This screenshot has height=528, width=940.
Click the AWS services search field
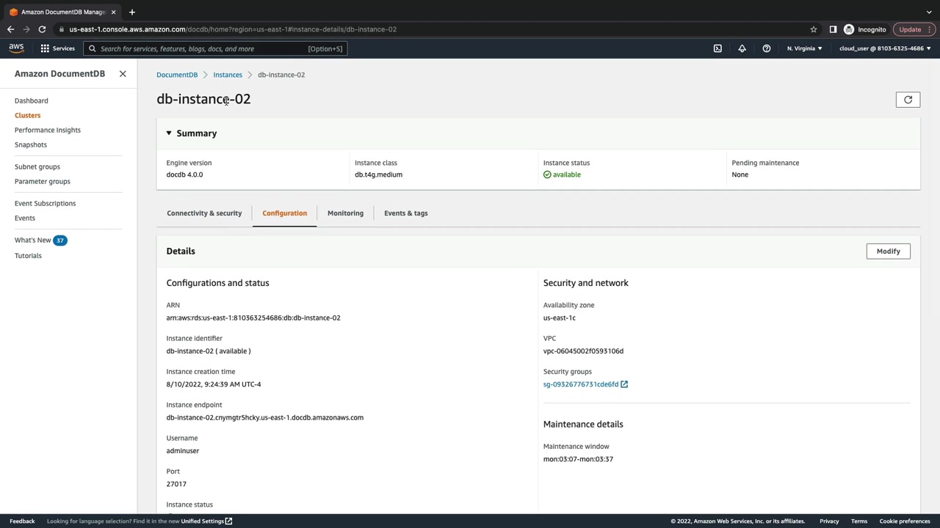(x=215, y=48)
